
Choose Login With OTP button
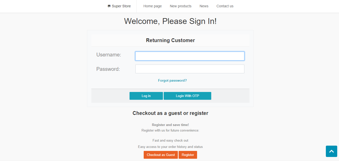[187, 96]
